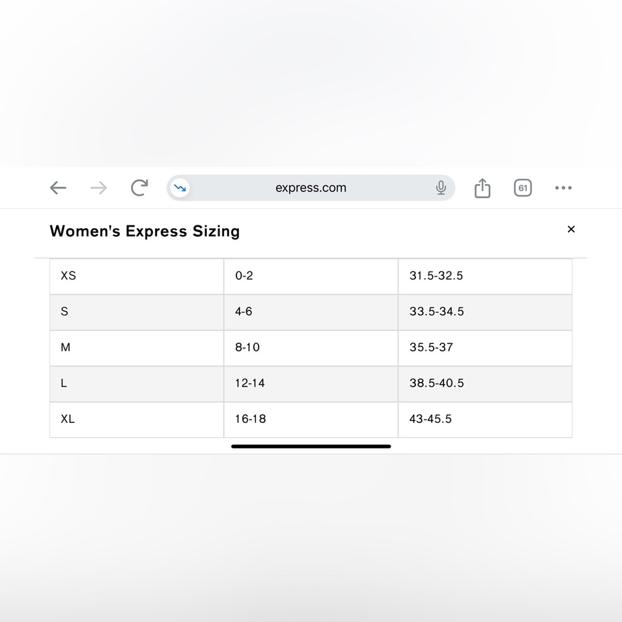622x622 pixels.
Task: Tap the home indicator bar
Action: tap(311, 446)
